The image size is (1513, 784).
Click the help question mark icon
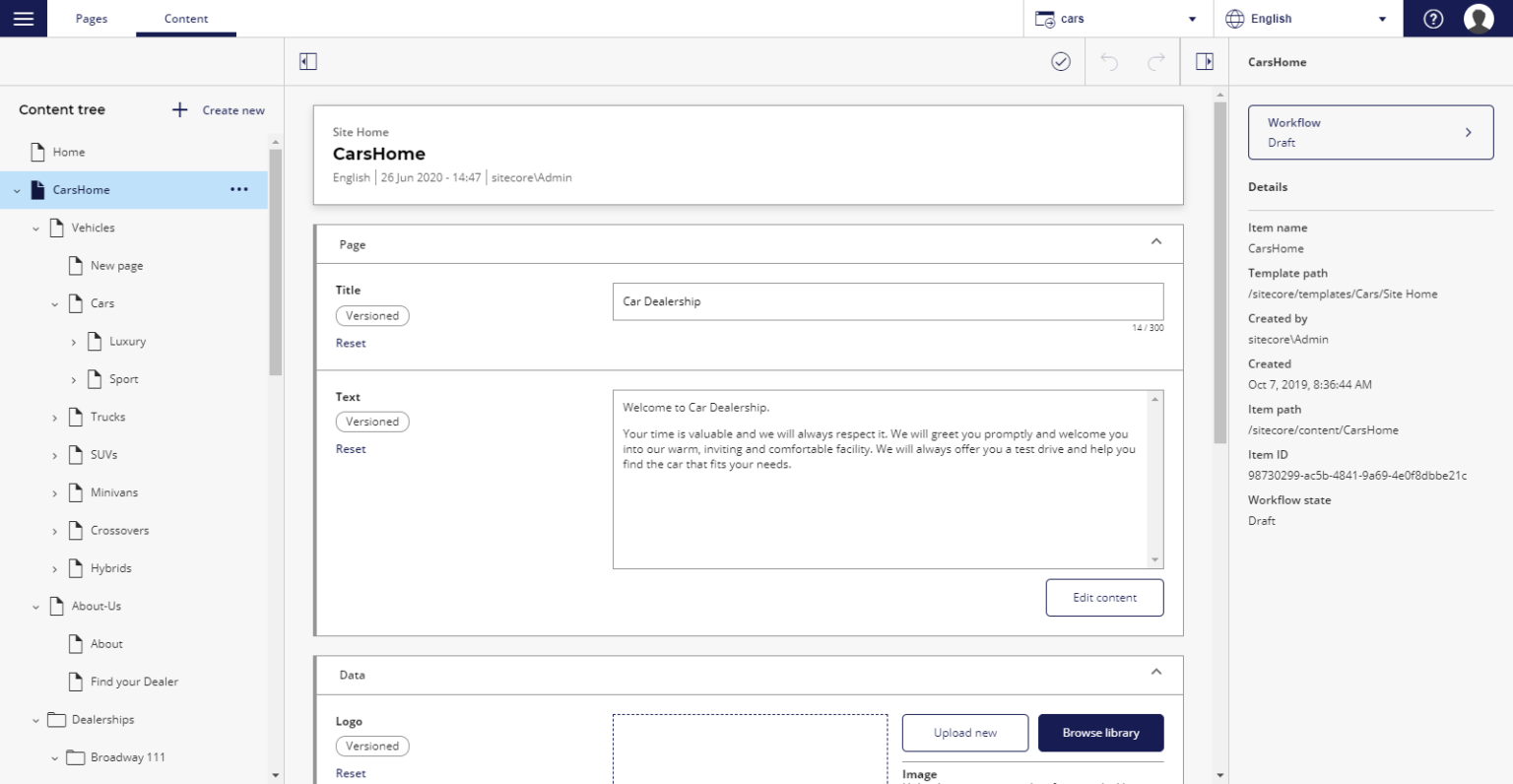point(1433,18)
